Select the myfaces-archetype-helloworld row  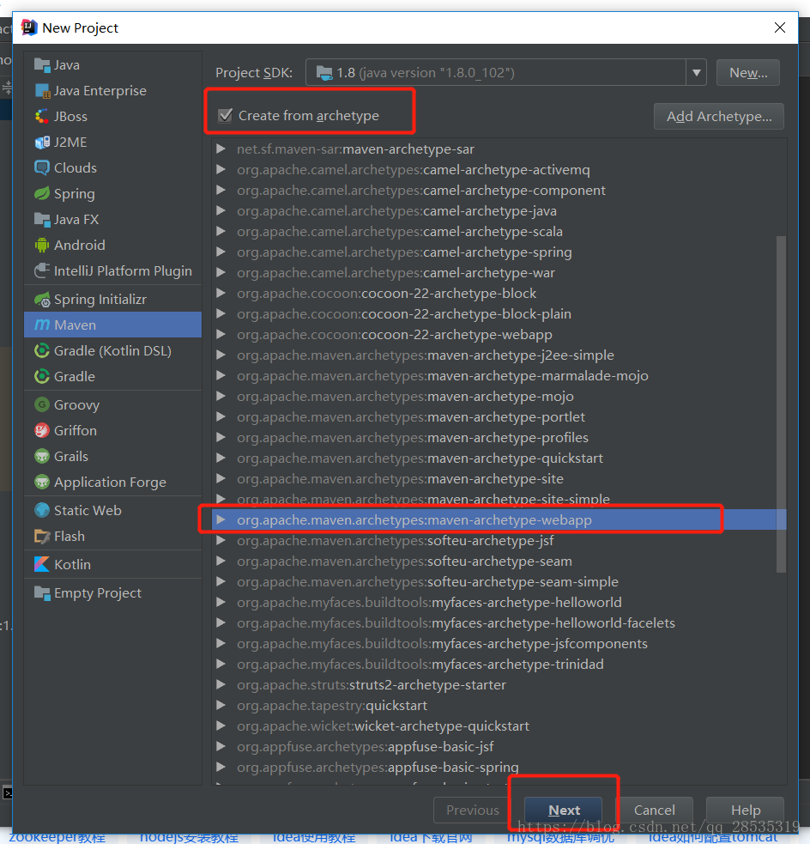click(499, 603)
